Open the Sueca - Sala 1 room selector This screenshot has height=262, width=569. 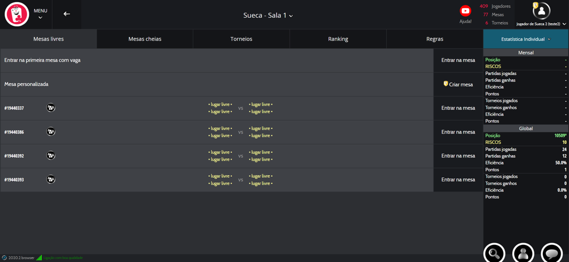pos(268,16)
